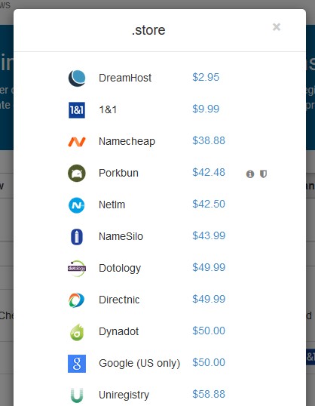Click the Google blue g logo
The height and width of the screenshot is (406, 315).
[x=77, y=364]
